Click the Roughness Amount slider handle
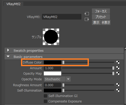 (x=63, y=85)
